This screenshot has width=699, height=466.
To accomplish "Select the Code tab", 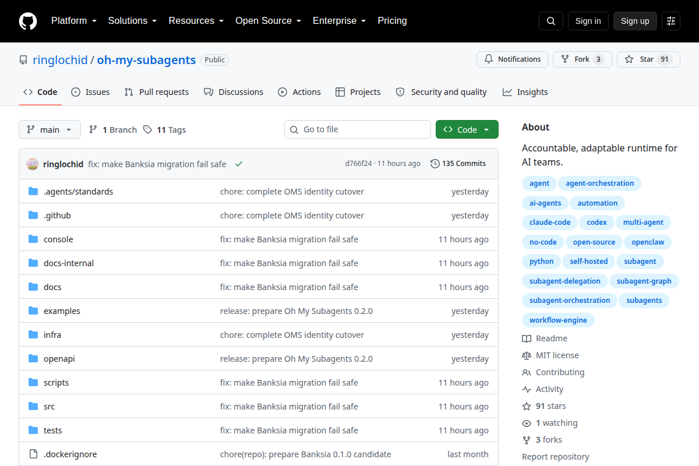I will tap(40, 92).
